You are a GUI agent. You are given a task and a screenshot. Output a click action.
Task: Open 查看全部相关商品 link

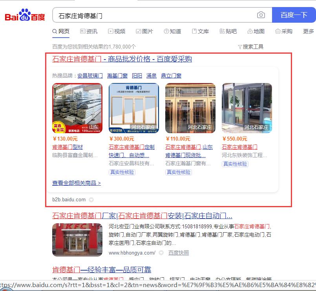pos(77,183)
